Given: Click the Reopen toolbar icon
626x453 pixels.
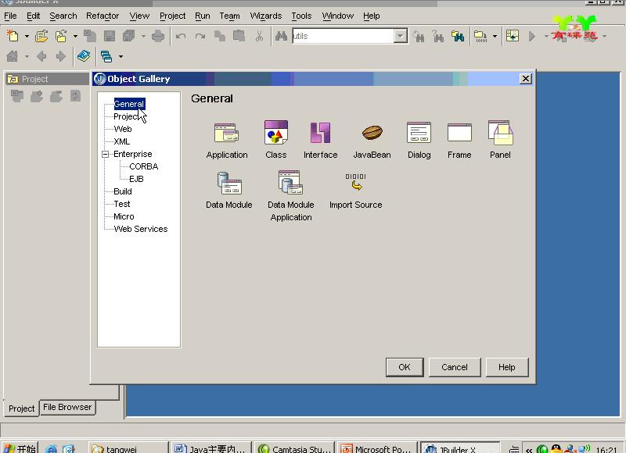Looking at the screenshot, I should tap(61, 36).
